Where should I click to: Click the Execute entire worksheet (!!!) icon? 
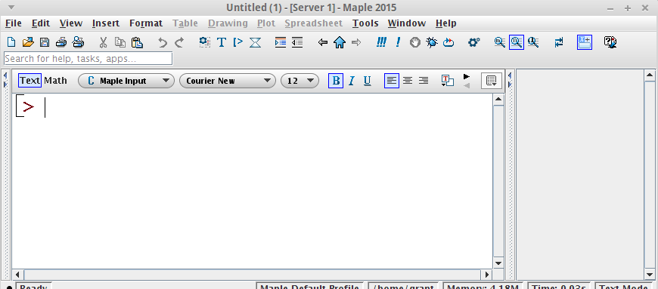pos(381,42)
